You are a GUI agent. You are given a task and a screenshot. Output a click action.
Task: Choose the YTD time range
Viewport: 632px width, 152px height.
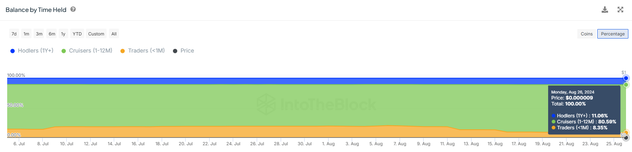tap(77, 34)
